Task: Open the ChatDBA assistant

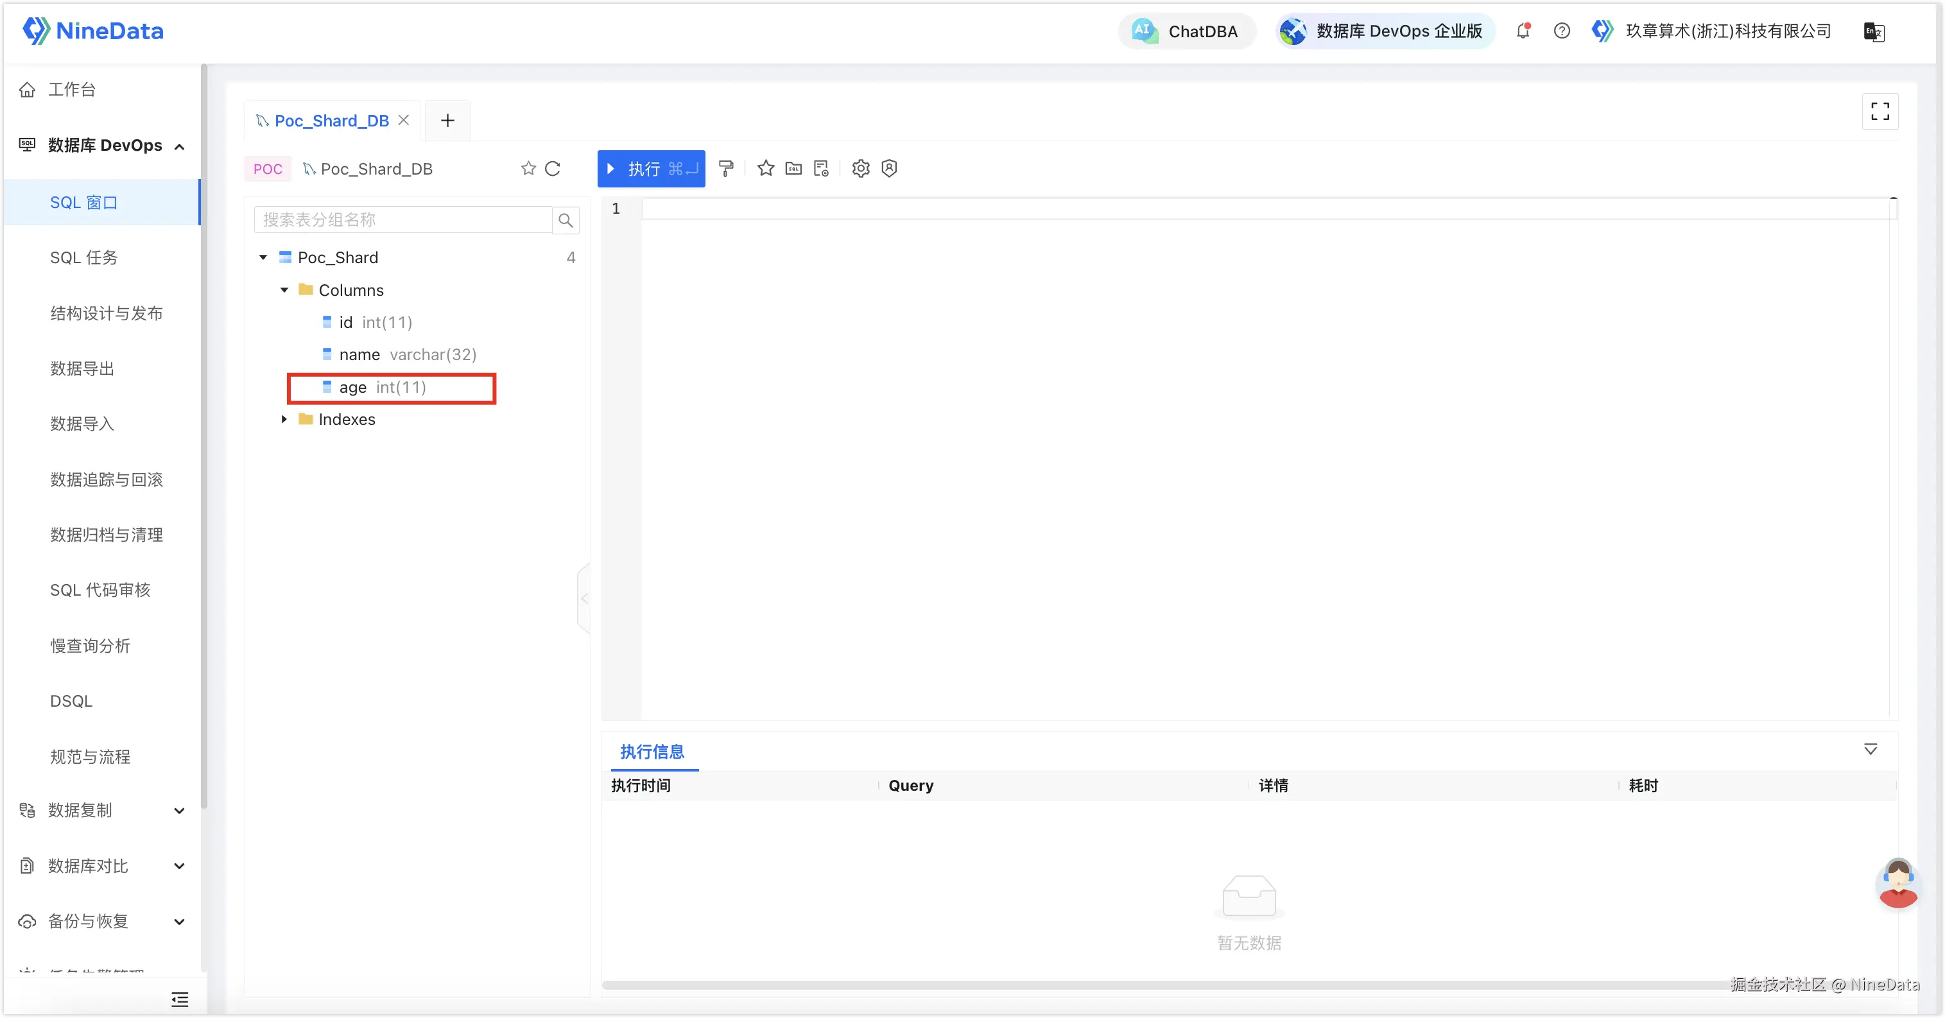Action: tap(1187, 31)
